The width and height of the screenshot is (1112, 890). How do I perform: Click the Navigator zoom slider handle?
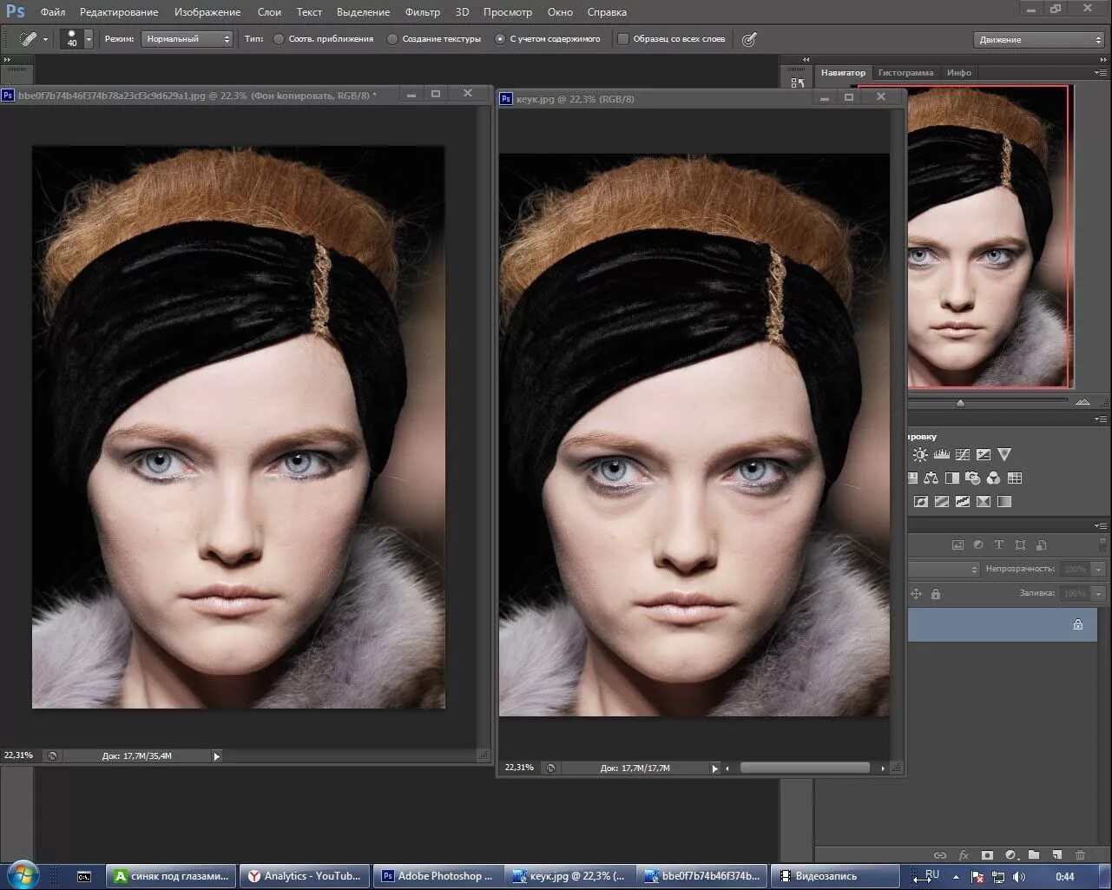(960, 403)
